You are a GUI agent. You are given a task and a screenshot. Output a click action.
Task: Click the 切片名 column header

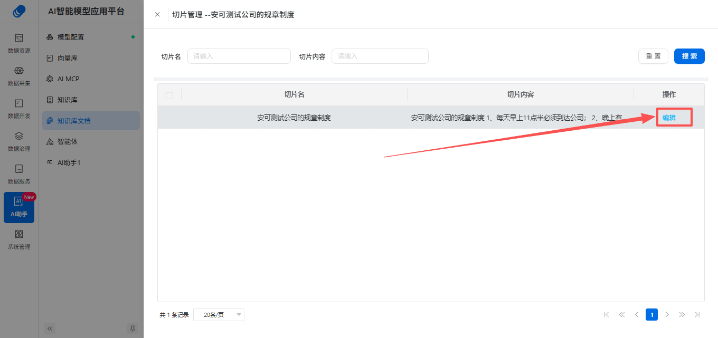tap(294, 94)
